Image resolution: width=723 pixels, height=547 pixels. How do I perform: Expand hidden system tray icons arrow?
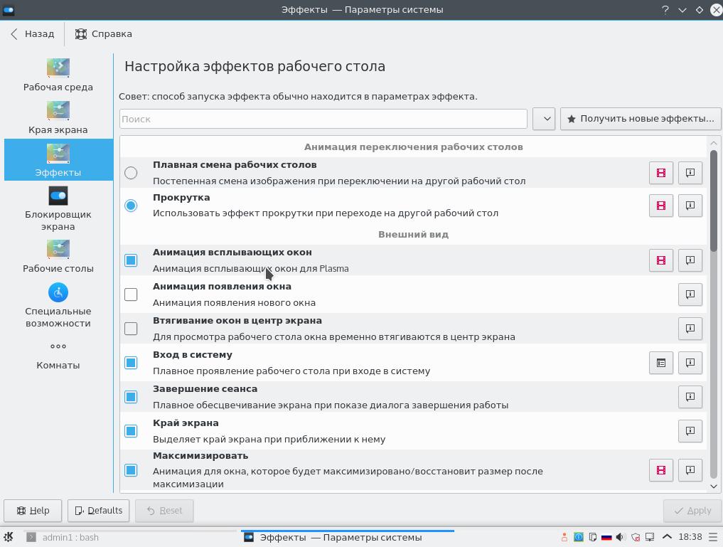[x=667, y=537]
